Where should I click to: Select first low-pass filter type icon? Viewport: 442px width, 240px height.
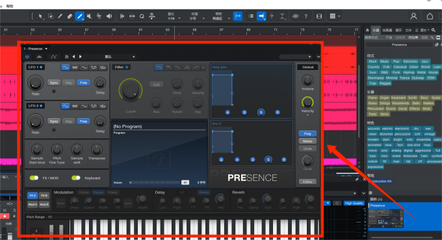click(x=159, y=67)
